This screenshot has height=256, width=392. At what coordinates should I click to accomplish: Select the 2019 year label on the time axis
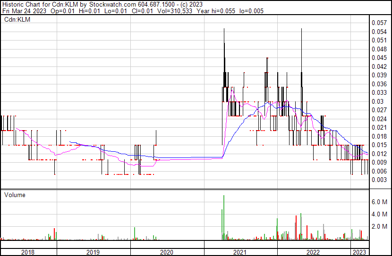coord(93,252)
